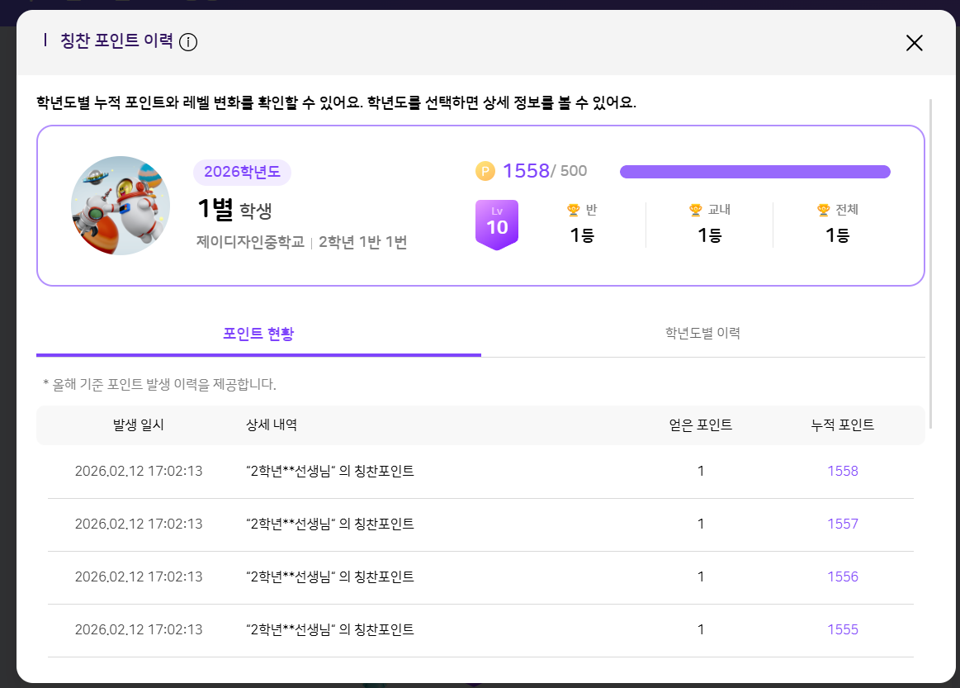Click the astronaut profile avatar
Viewport: 960px width, 688px height.
pos(121,206)
